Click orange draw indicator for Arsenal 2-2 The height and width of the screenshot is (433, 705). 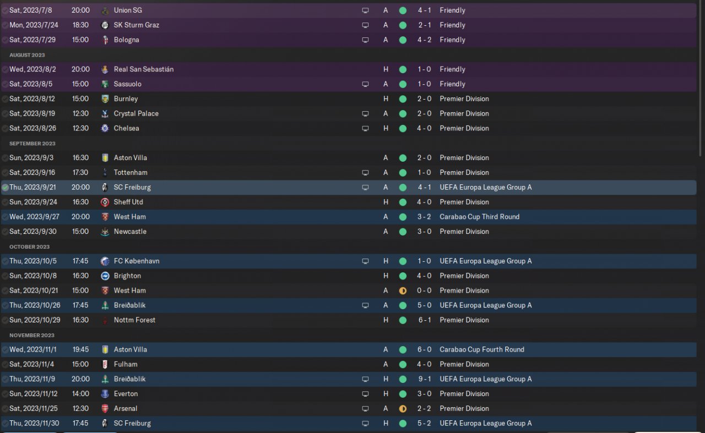tap(403, 409)
